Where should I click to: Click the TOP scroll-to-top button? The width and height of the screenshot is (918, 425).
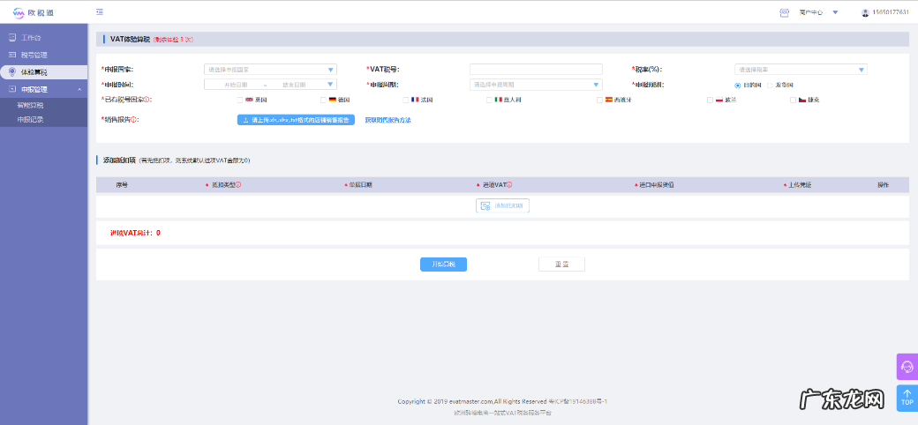pyautogui.click(x=907, y=398)
